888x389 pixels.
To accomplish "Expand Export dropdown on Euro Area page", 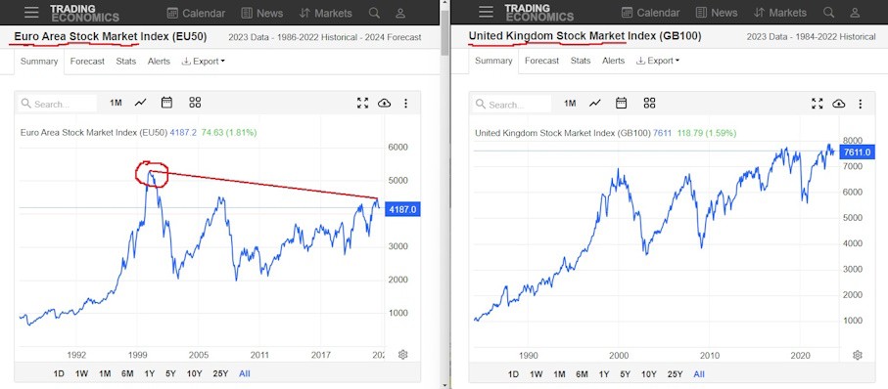I will tap(204, 61).
